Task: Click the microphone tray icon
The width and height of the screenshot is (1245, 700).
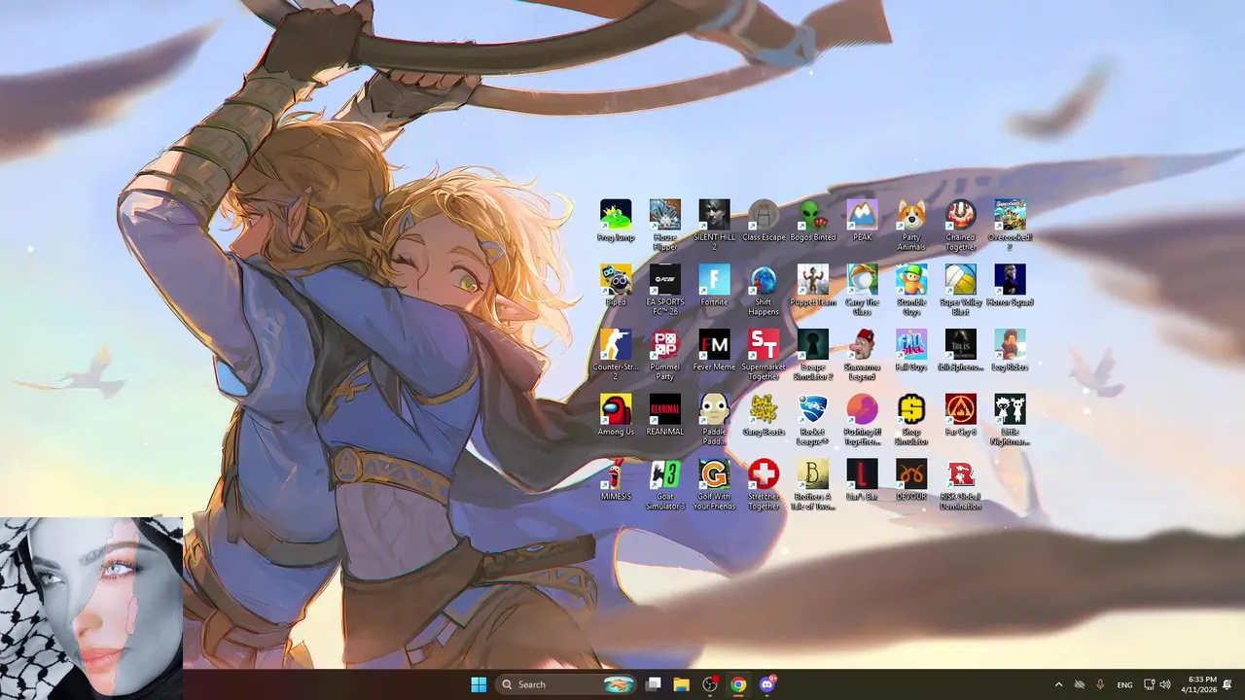Action: (1100, 684)
